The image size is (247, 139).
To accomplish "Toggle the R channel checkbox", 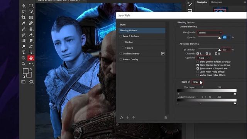I will (x=198, y=54).
